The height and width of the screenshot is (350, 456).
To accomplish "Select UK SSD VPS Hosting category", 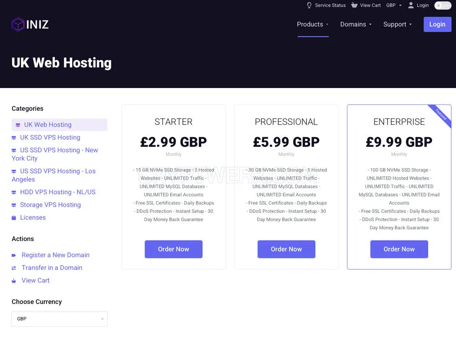I will [x=50, y=138].
